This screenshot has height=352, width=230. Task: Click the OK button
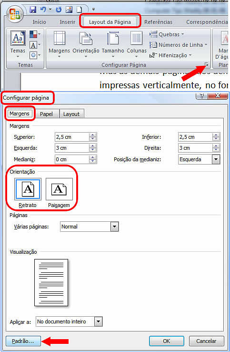click(x=167, y=341)
